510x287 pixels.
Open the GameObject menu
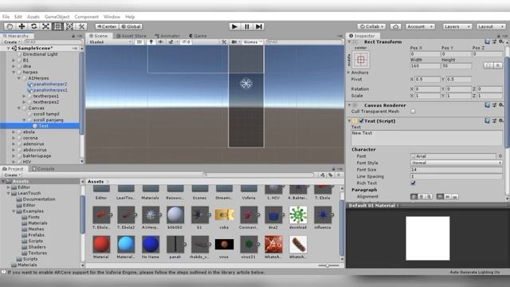pyautogui.click(x=57, y=17)
